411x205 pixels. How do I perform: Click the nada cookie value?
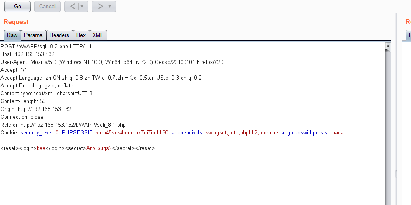click(338, 133)
